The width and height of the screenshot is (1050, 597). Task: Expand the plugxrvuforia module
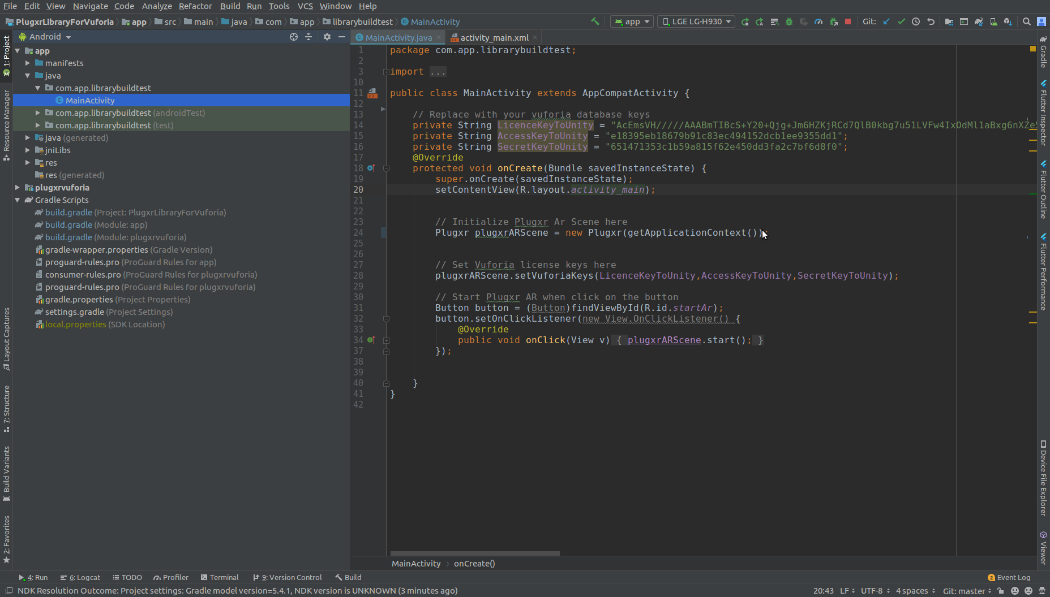[x=18, y=188]
